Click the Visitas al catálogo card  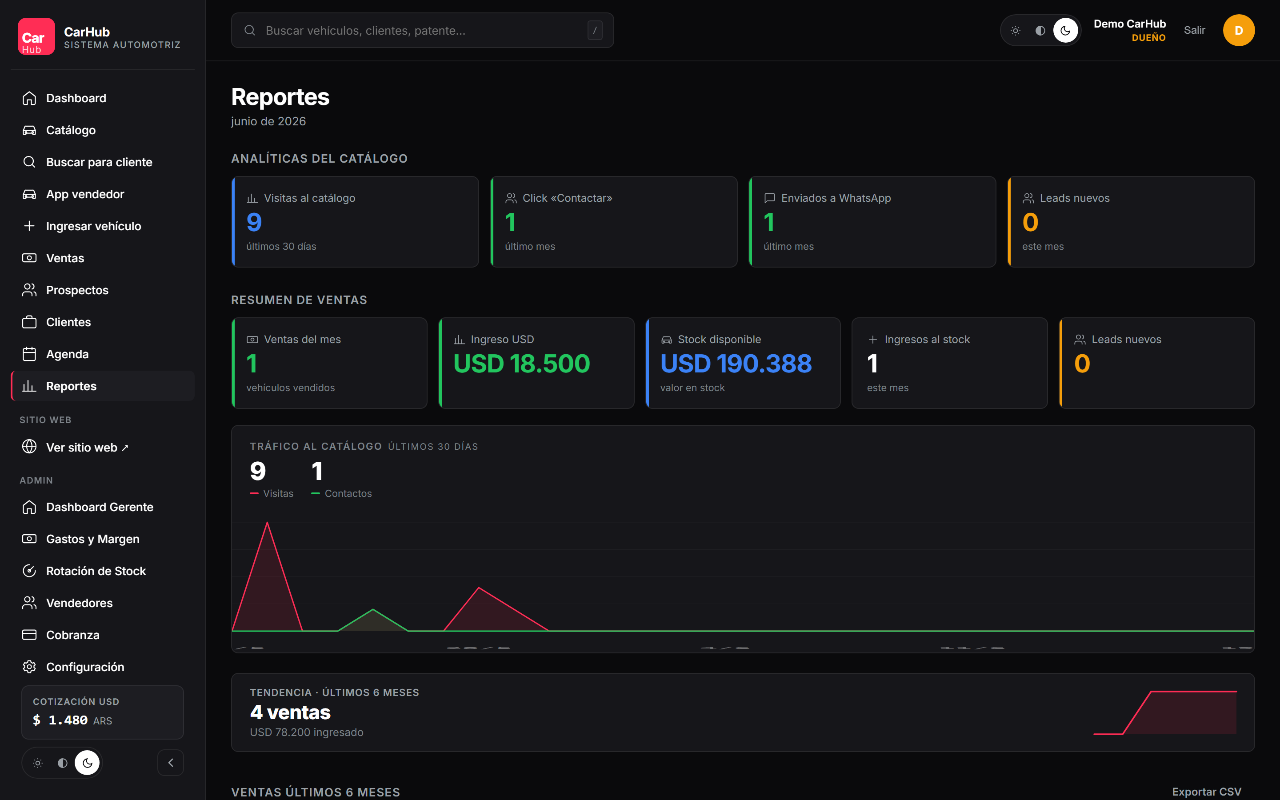pos(355,222)
